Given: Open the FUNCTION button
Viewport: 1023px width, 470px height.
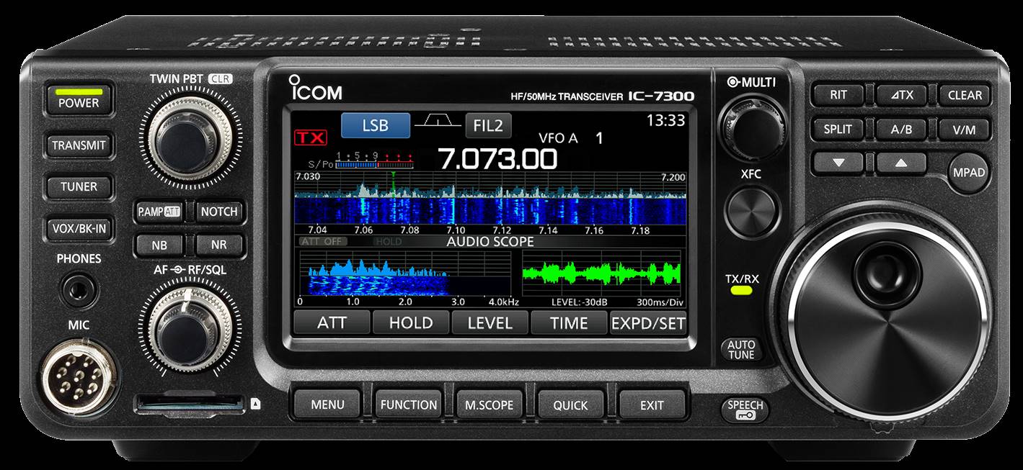Looking at the screenshot, I should tap(409, 405).
